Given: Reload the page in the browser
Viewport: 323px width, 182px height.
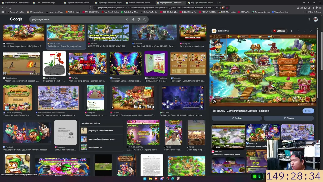Looking at the screenshot, I should click(x=10, y=8).
